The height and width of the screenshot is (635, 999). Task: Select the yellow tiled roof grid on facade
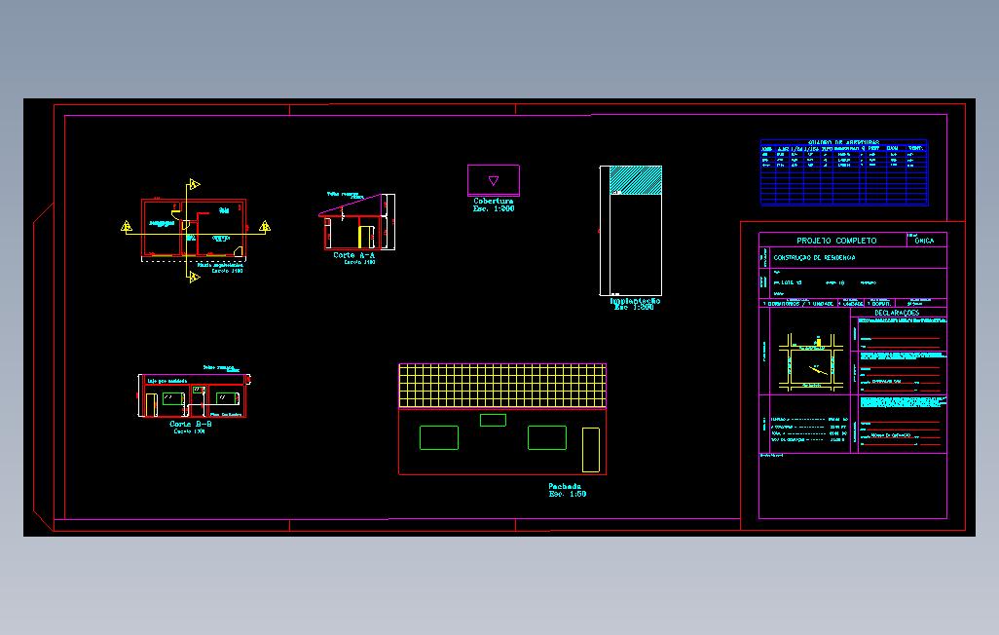click(502, 386)
